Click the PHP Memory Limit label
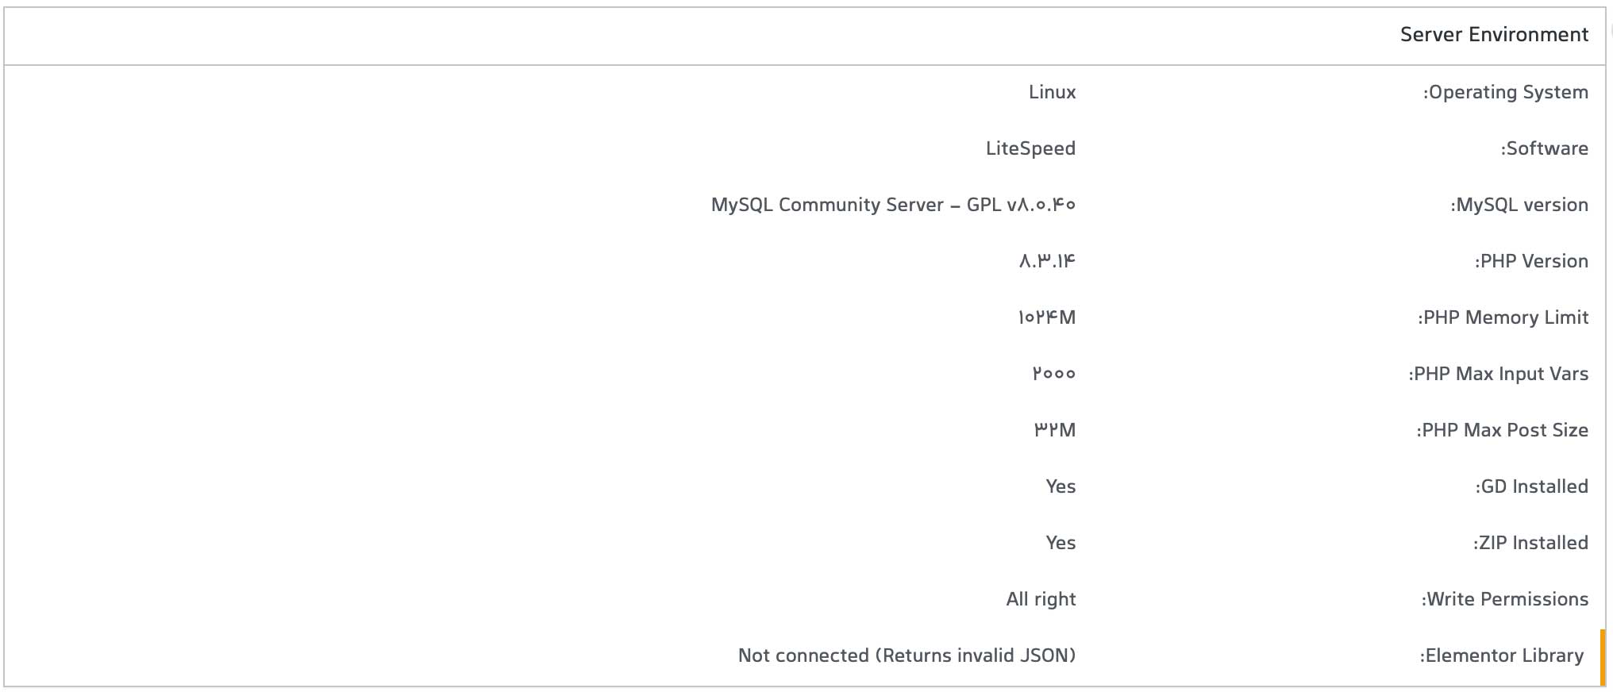 [1503, 318]
